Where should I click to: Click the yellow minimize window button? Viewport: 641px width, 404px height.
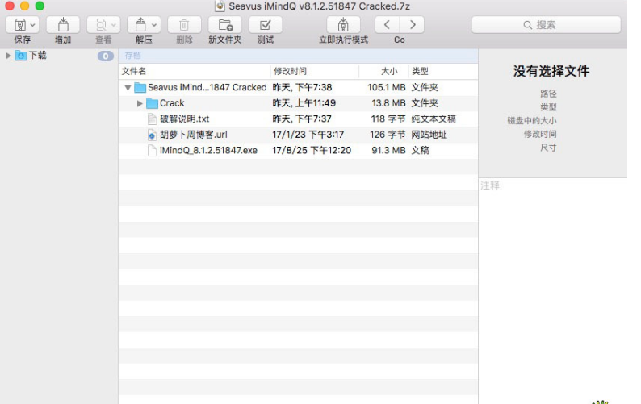(24, 6)
